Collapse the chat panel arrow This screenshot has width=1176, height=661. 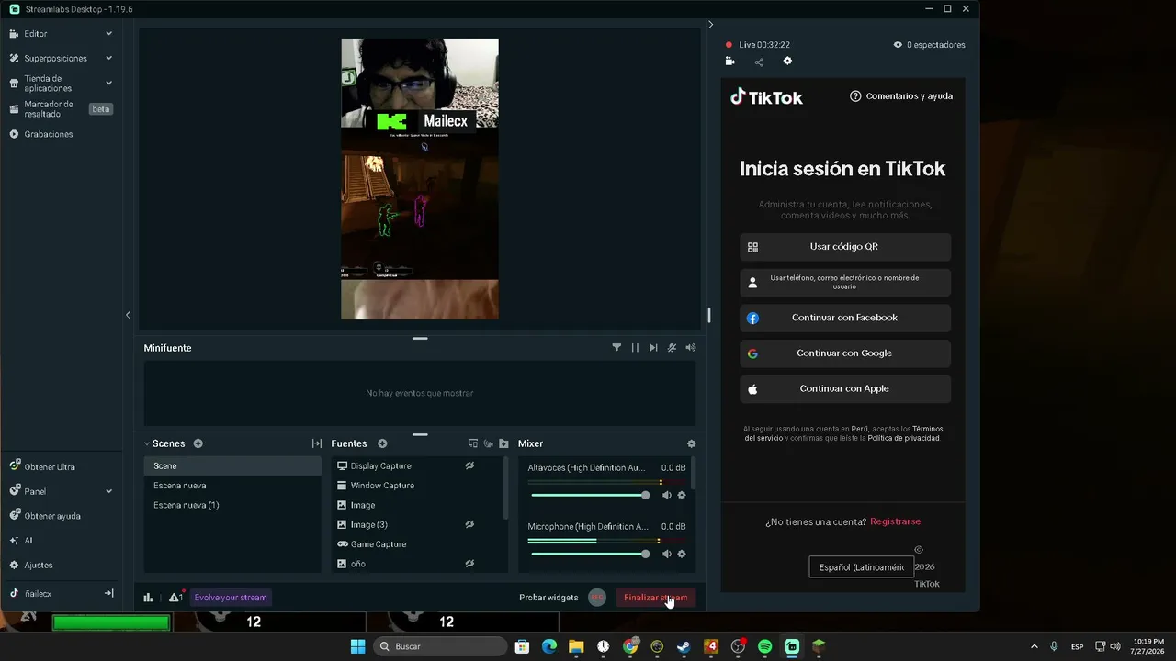click(x=710, y=25)
